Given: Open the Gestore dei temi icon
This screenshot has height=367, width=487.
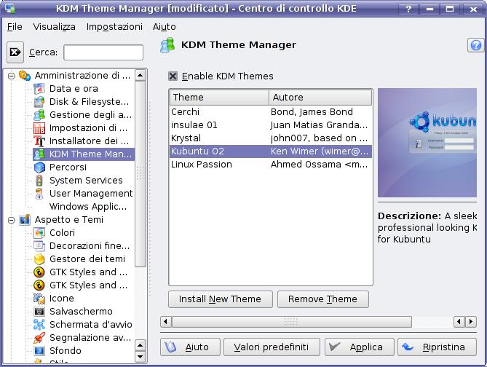Looking at the screenshot, I should [39, 259].
